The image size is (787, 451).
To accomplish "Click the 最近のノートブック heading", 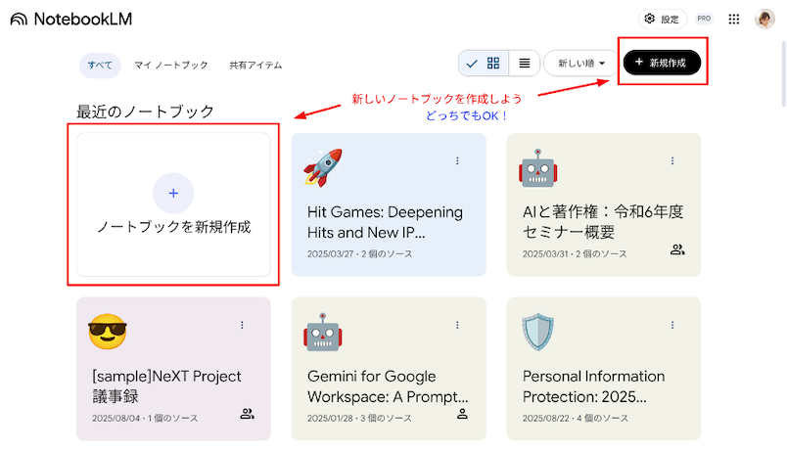I will pyautogui.click(x=146, y=112).
